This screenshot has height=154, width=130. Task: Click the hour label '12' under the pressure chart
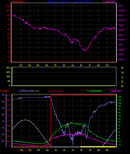[x=64, y=65]
